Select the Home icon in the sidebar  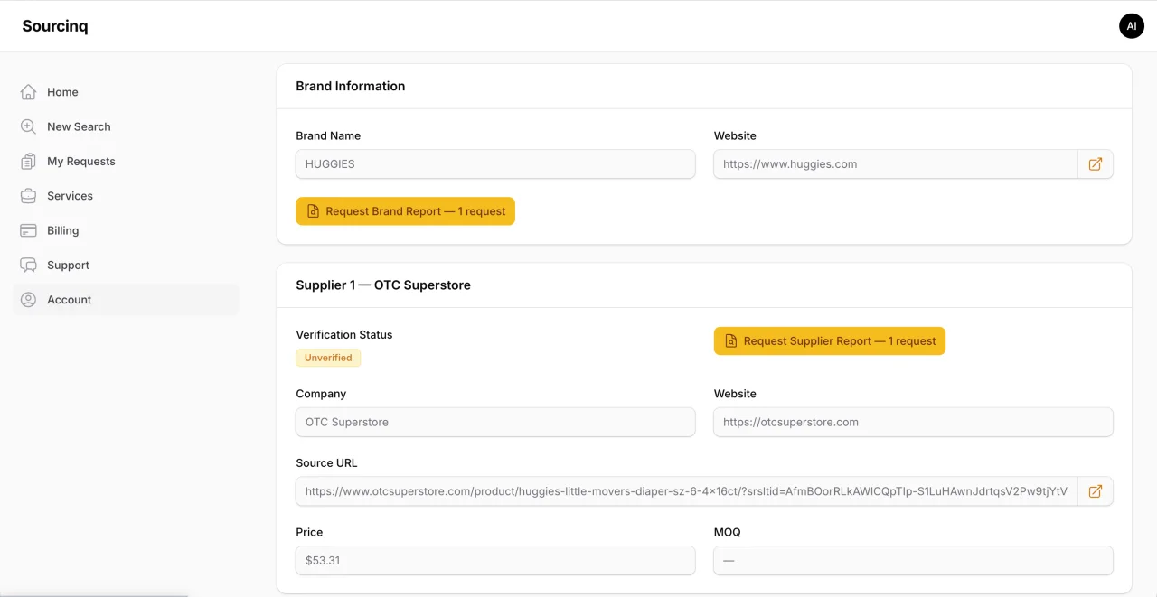pyautogui.click(x=28, y=91)
